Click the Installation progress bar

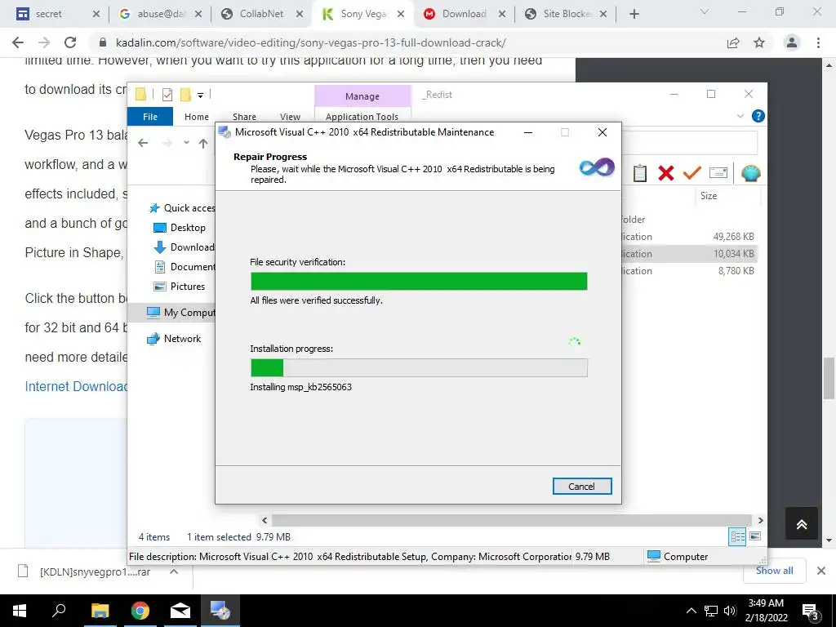[x=419, y=368]
